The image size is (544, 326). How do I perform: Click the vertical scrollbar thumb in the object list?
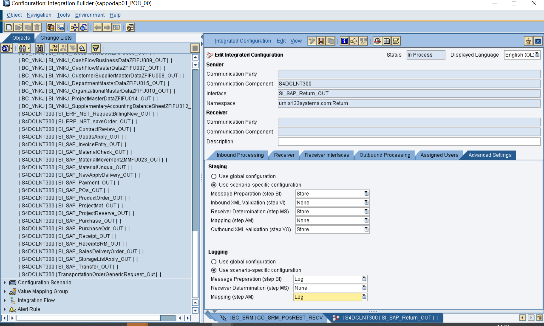[x=195, y=150]
